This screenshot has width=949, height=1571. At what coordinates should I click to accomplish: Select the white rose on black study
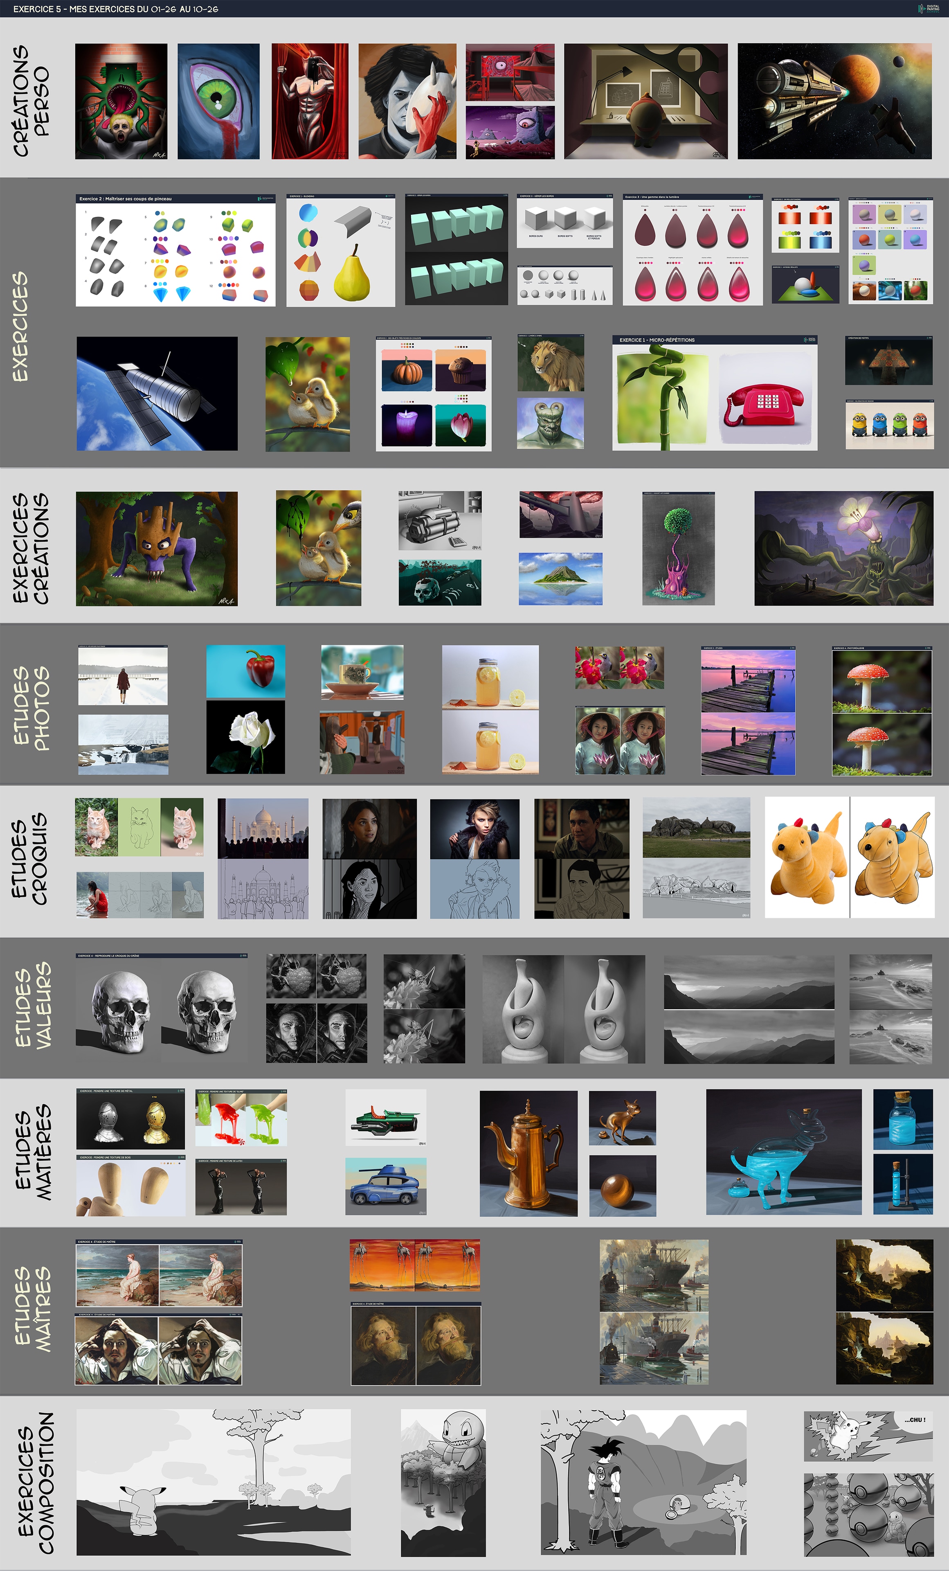click(x=246, y=738)
